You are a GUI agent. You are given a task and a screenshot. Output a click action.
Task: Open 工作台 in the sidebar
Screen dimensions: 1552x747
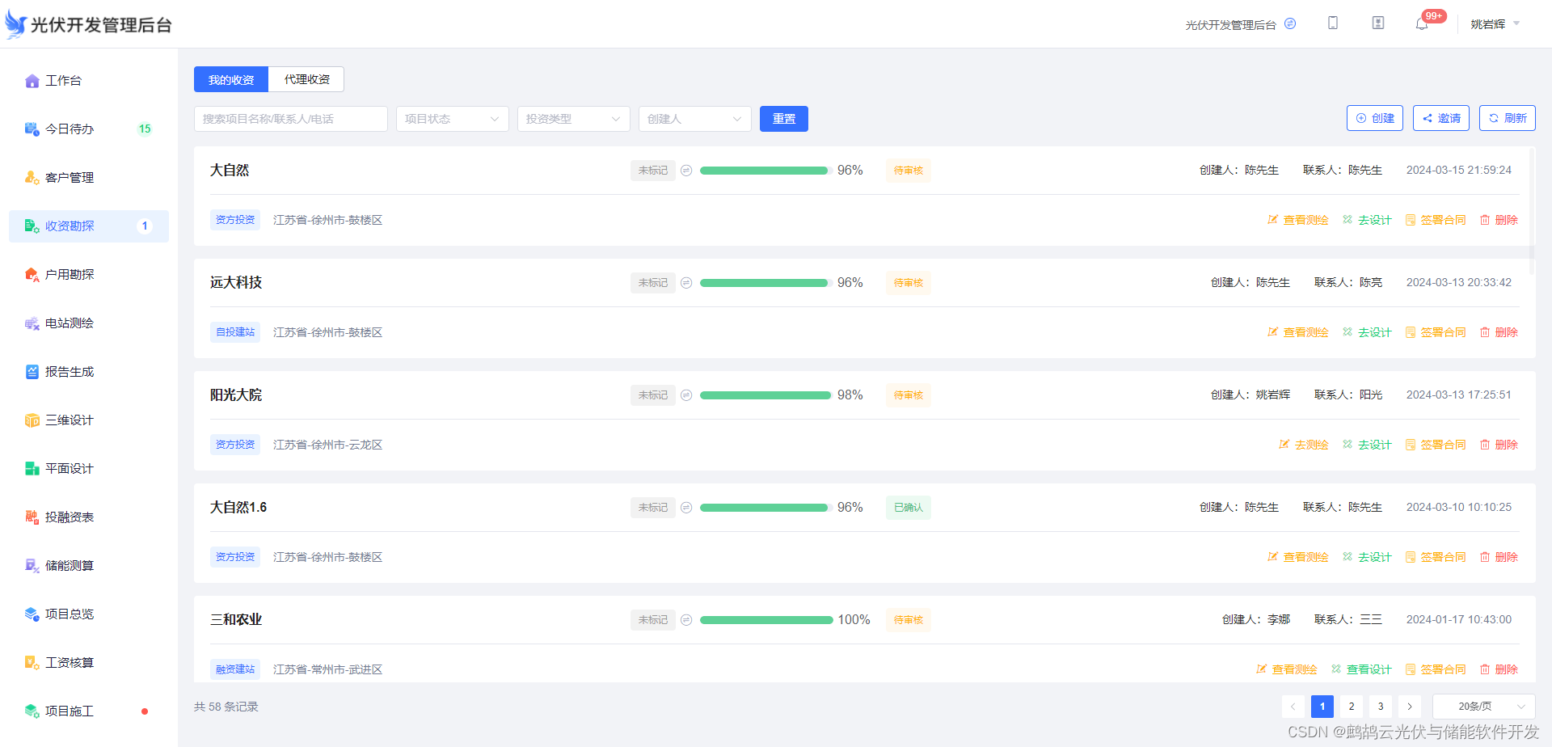pos(89,81)
